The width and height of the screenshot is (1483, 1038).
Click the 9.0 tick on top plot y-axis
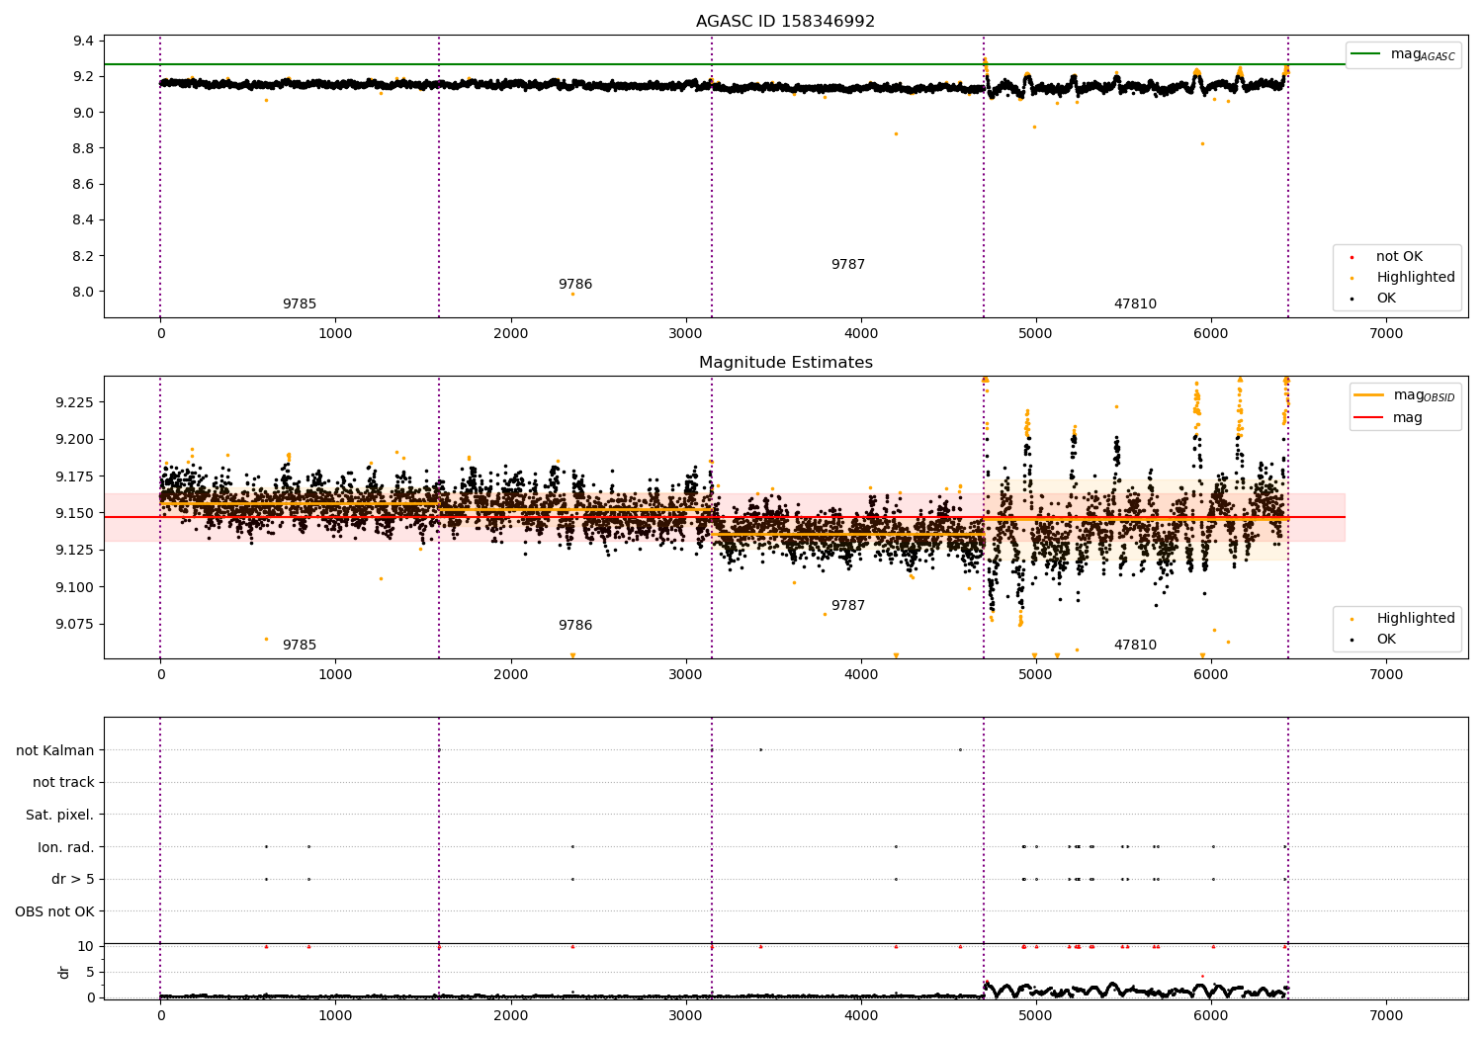[x=83, y=113]
